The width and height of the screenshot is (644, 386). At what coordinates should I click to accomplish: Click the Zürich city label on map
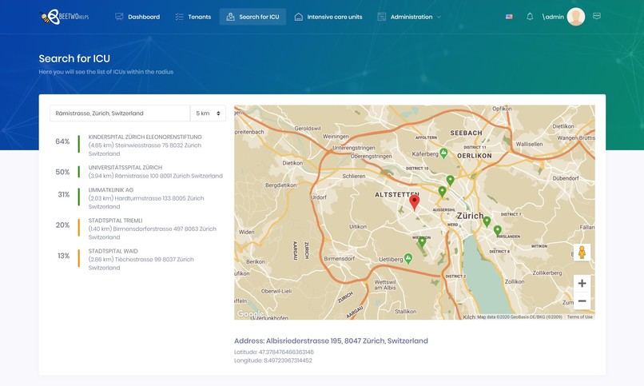pos(471,216)
